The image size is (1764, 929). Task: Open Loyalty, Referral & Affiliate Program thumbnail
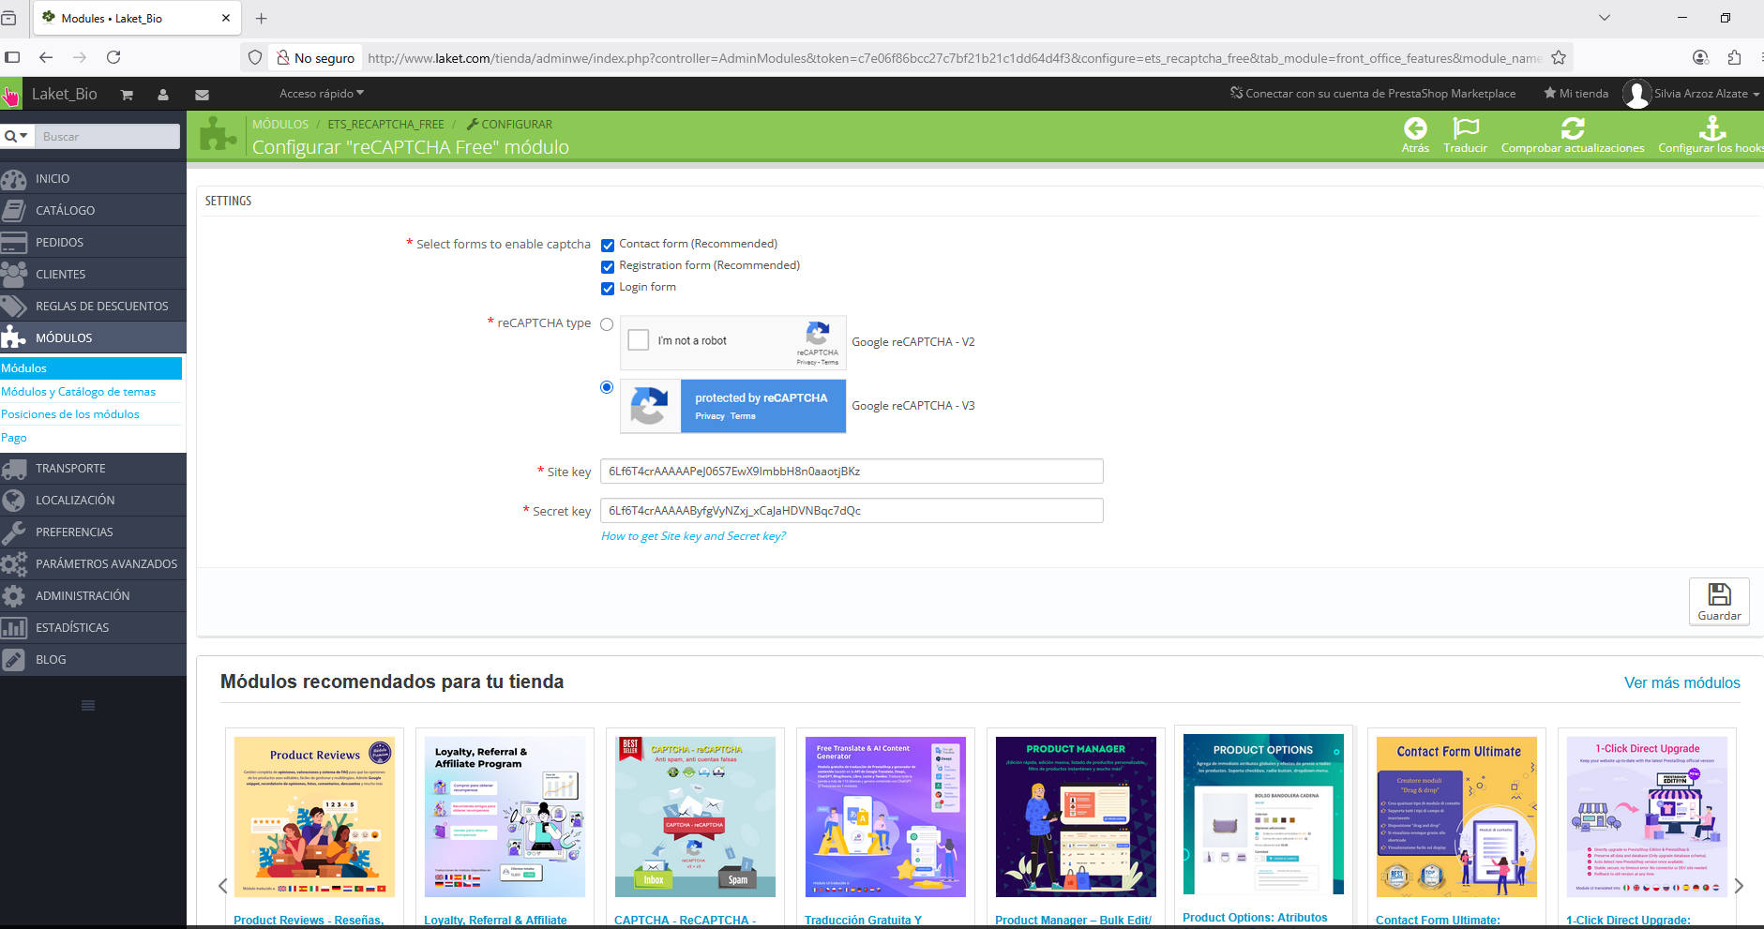point(505,817)
